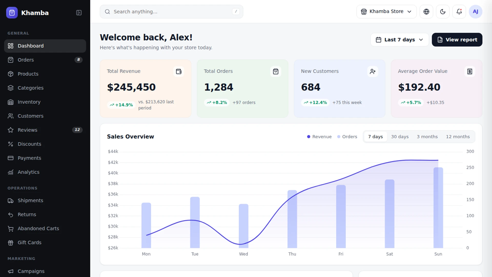The image size is (492, 277).
Task: Click the receipt icon on Average Order Value card
Action: tap(470, 71)
